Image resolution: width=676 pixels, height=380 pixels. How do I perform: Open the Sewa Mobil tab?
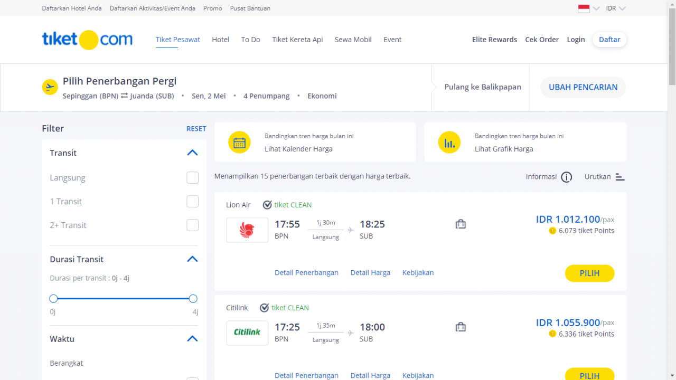[353, 40]
